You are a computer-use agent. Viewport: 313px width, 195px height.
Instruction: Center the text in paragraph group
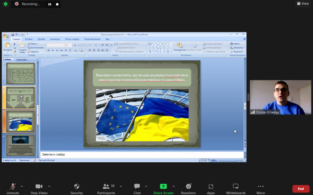[94, 51]
